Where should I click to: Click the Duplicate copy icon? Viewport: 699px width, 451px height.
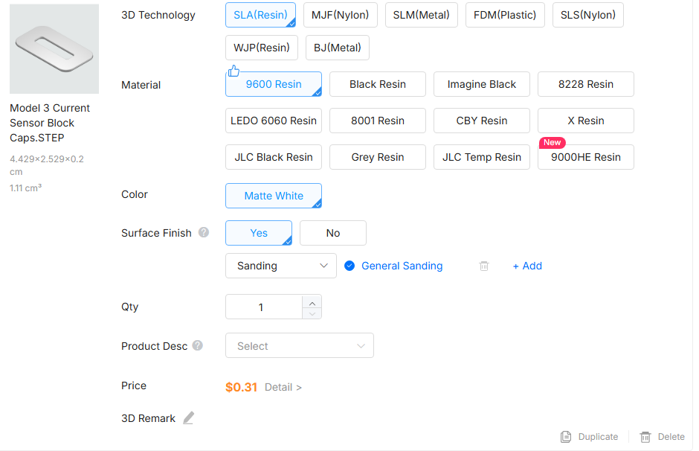(x=566, y=437)
